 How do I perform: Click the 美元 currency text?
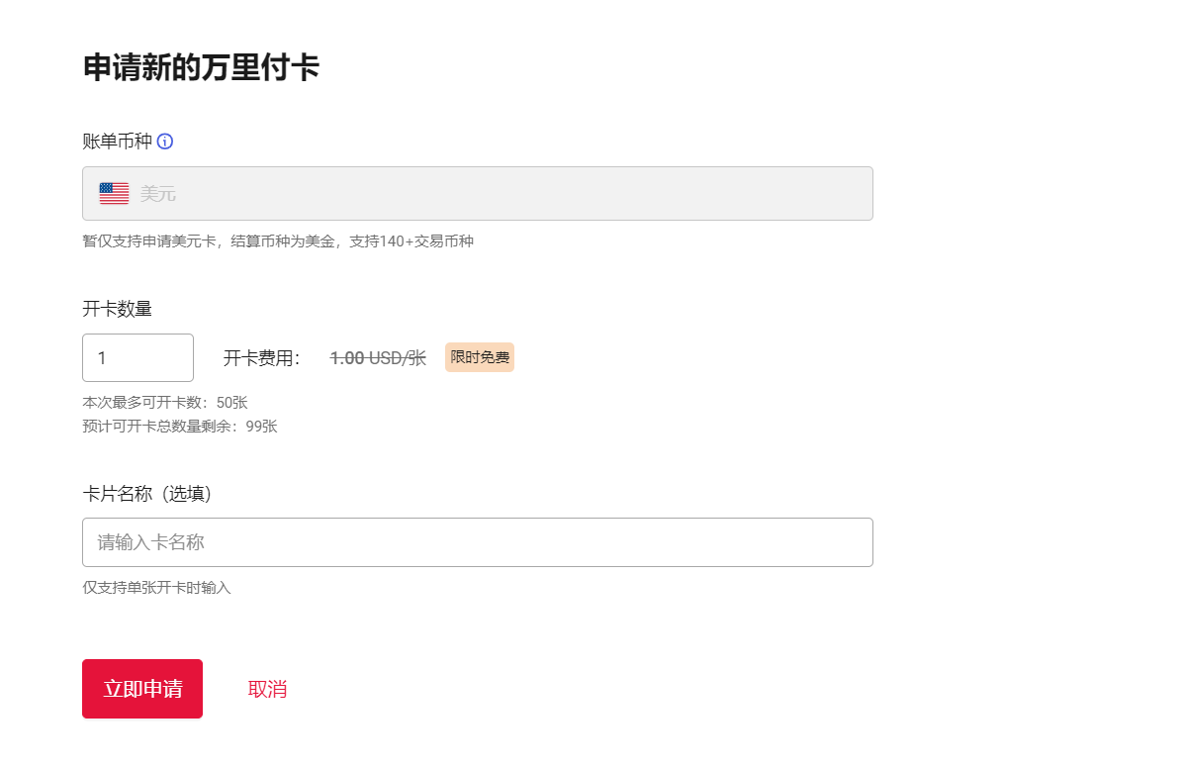pyautogui.click(x=158, y=194)
